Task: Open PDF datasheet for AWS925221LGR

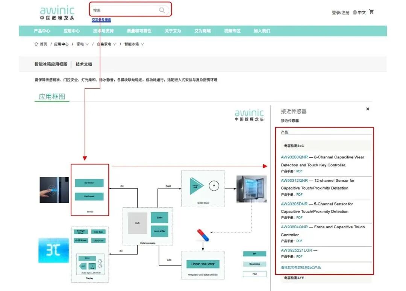Action: pyautogui.click(x=299, y=256)
